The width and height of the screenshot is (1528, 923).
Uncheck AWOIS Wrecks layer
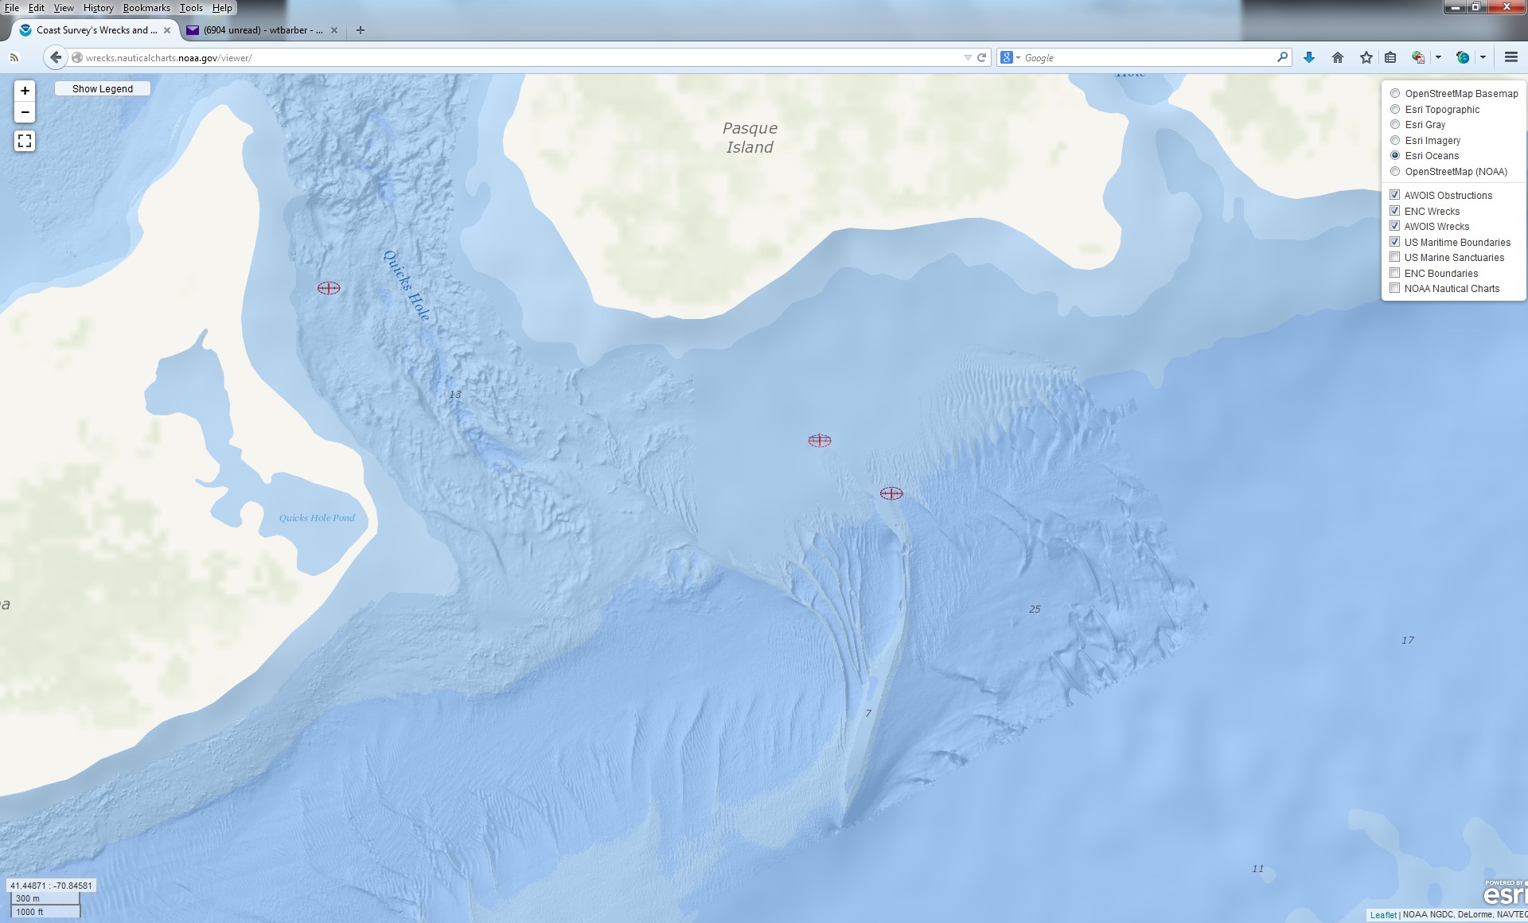pos(1394,226)
